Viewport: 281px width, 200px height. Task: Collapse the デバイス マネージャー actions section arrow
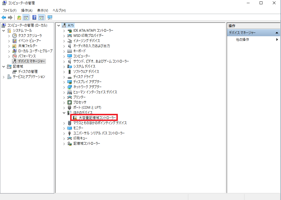277,33
